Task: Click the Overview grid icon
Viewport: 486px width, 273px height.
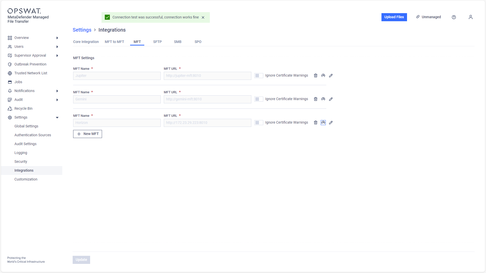Action: [10, 38]
